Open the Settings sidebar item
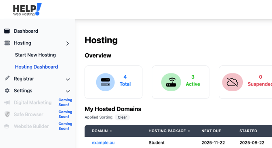272x148 pixels. 23,90
